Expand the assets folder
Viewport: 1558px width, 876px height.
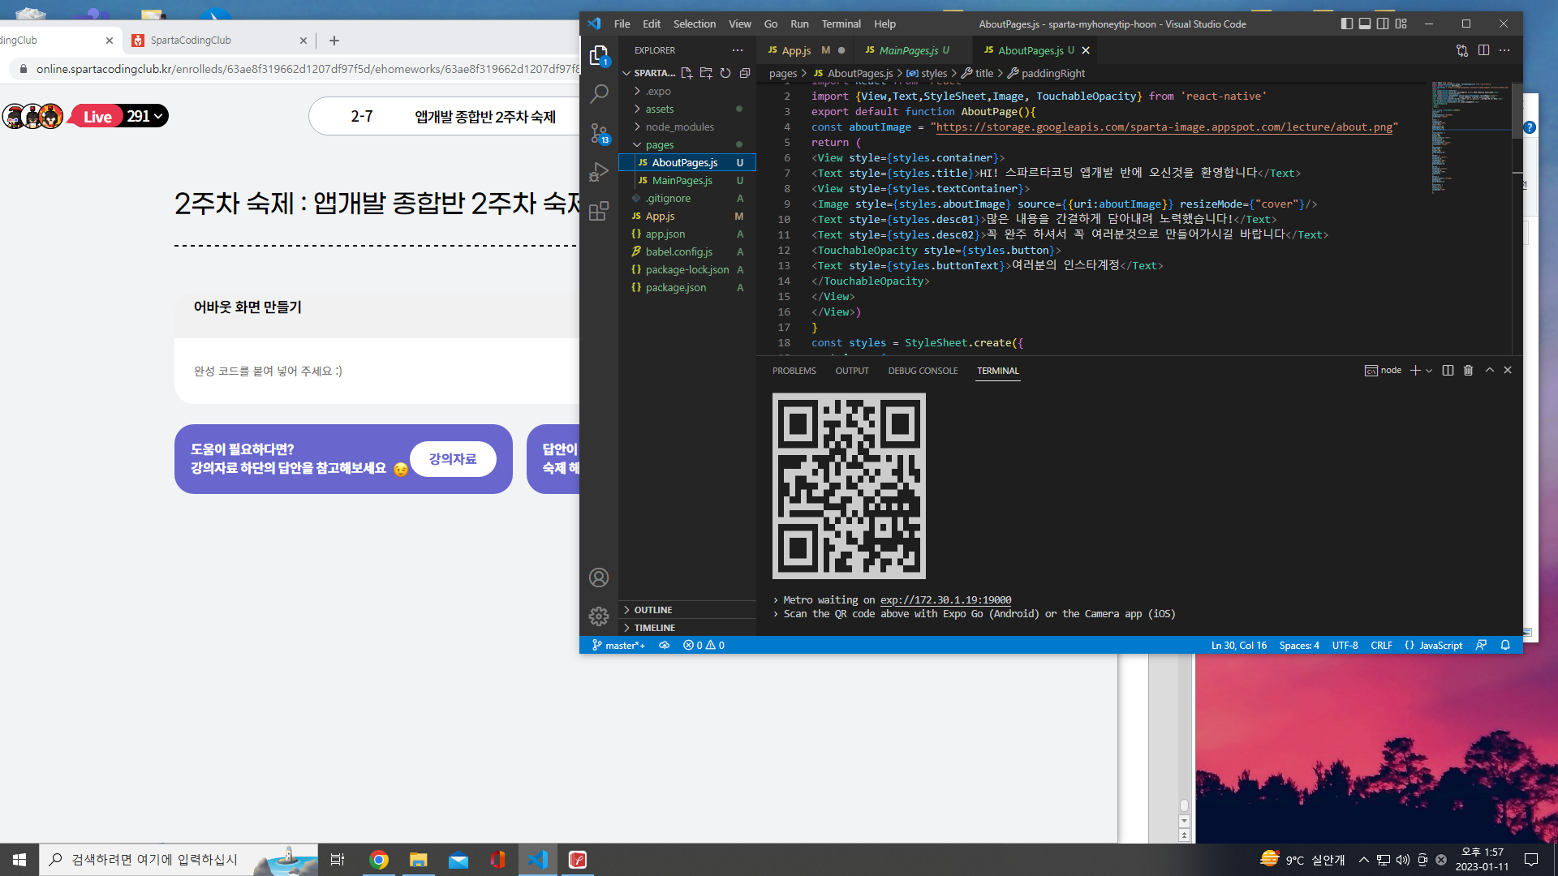686,109
